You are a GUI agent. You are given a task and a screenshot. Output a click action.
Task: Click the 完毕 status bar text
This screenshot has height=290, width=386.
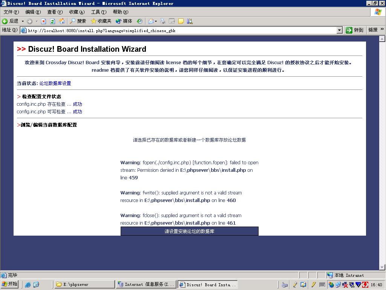coord(12,275)
